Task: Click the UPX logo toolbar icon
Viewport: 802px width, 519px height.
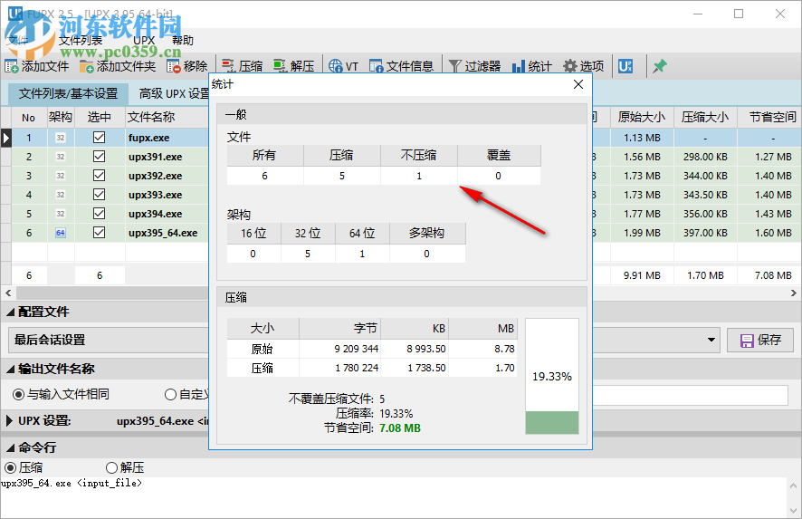Action: [625, 66]
